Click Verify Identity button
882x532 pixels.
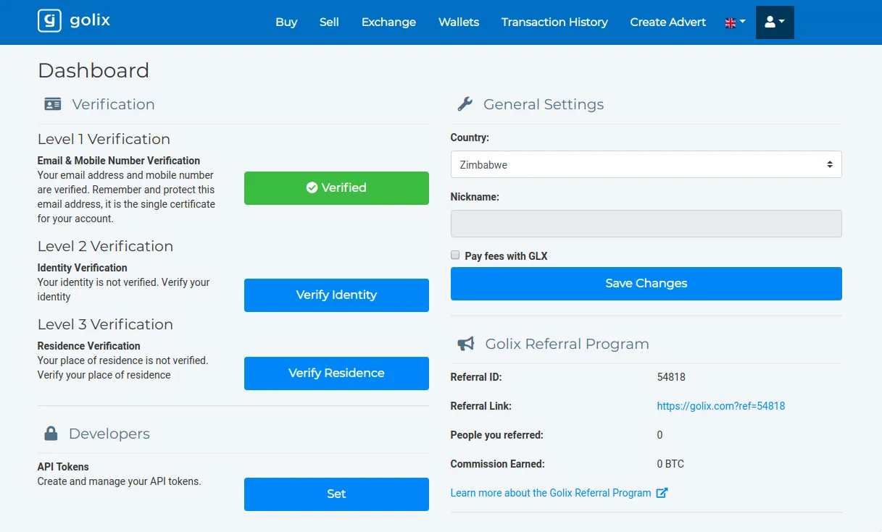336,295
